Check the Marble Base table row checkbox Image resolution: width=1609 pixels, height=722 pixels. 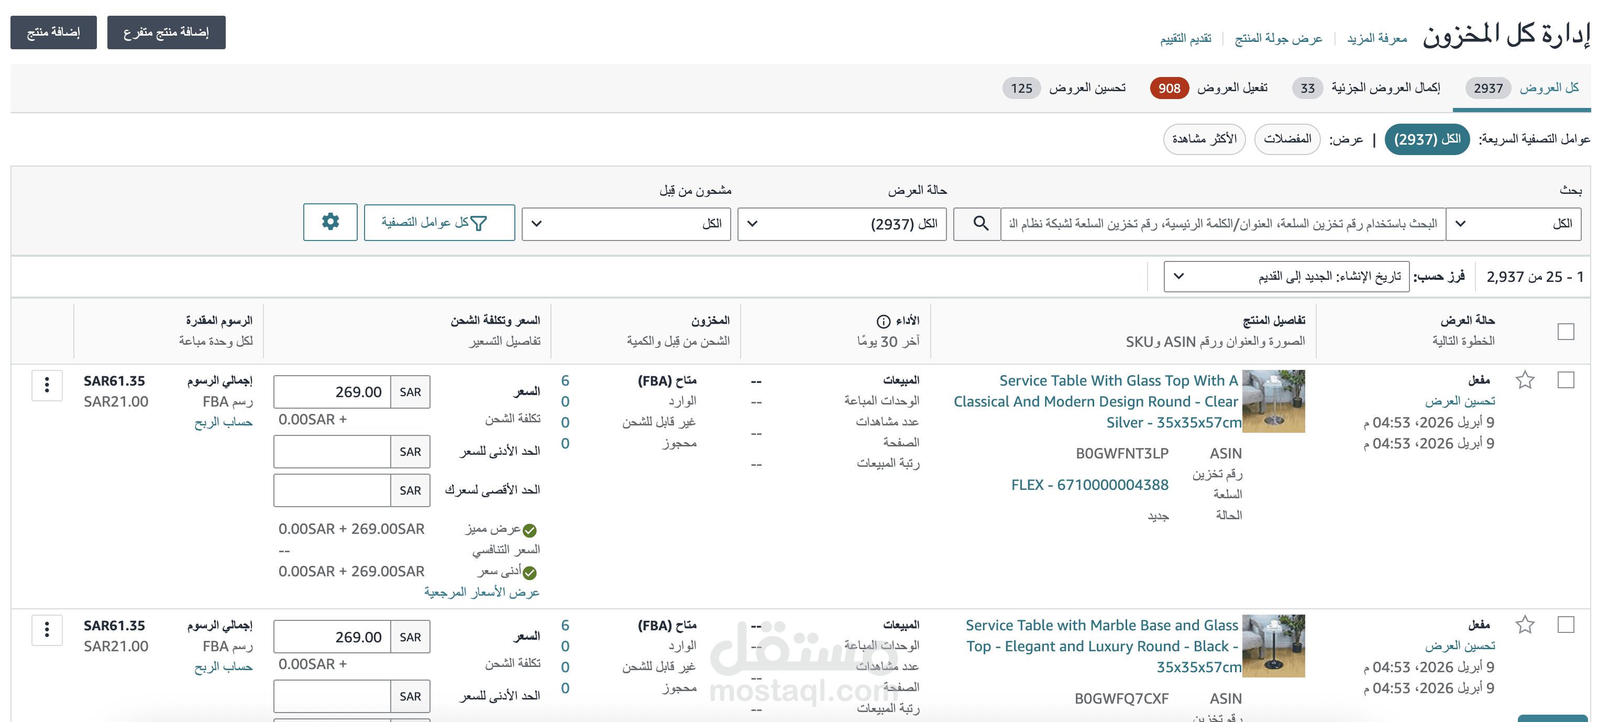click(x=1566, y=625)
